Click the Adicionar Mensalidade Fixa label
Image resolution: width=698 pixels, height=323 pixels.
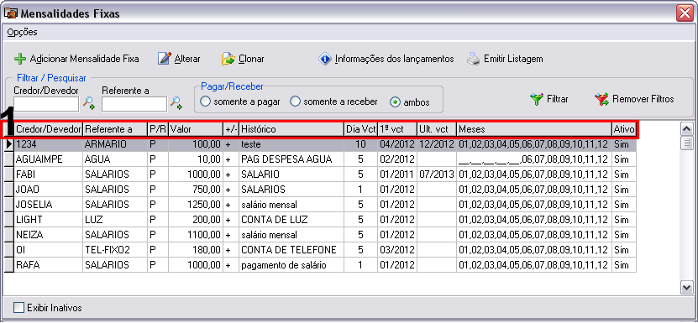[84, 59]
